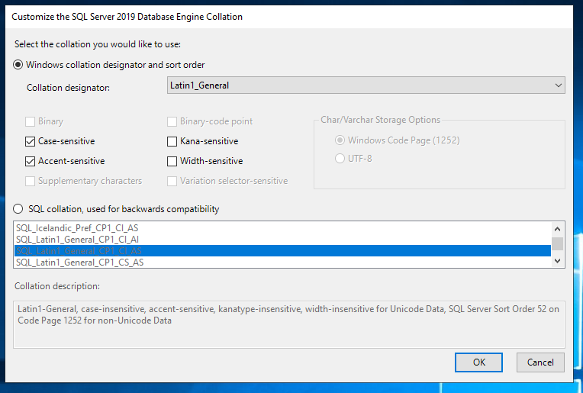Click the Binary-code point checkbox
Screen dimensions: 583x393
click(x=172, y=121)
